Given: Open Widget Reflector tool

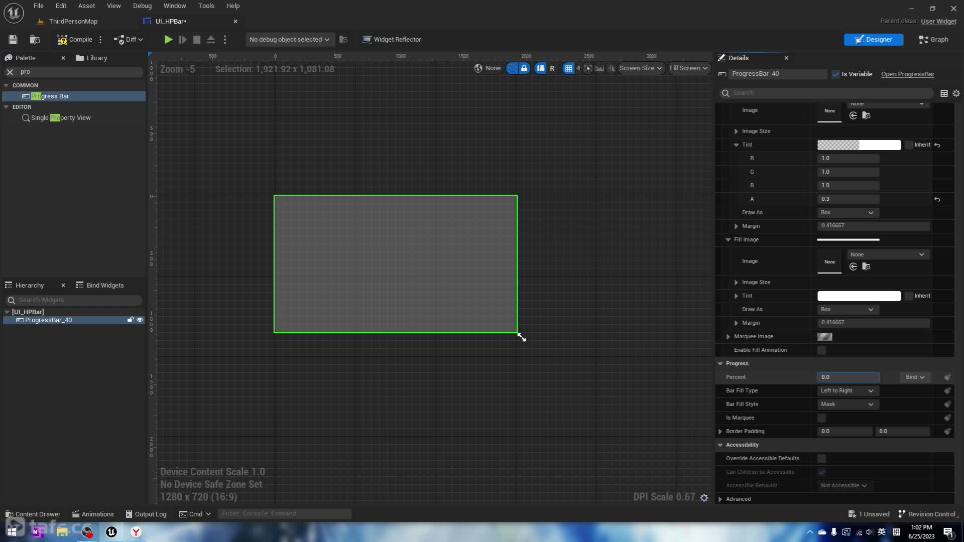Looking at the screenshot, I should coord(392,40).
